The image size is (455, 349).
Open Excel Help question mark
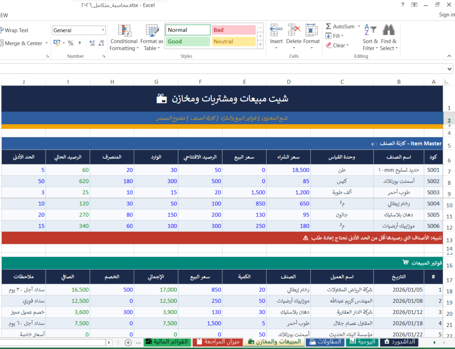[x=403, y=4]
